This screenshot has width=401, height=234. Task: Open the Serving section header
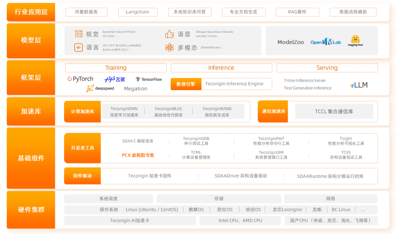coord(327,68)
